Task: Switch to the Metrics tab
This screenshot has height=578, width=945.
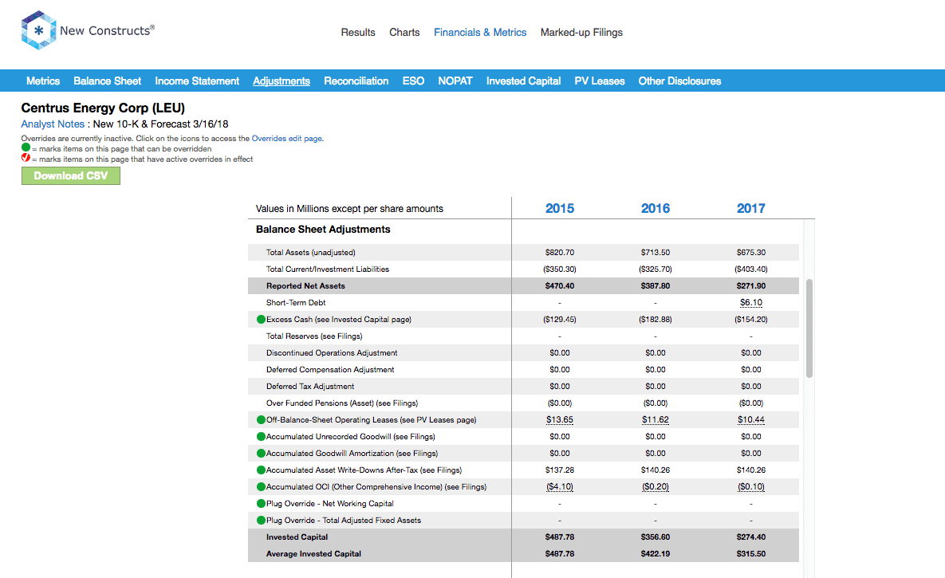Action: 43,81
